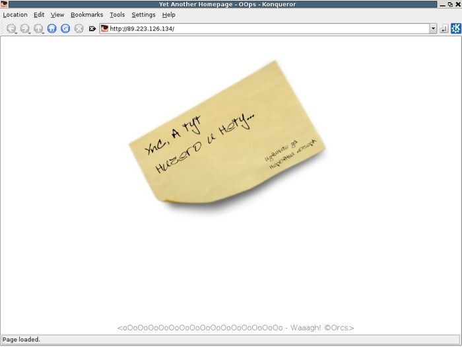This screenshot has height=347, width=462.
Task: Click the Go button beside the address bar
Action: 444,29
